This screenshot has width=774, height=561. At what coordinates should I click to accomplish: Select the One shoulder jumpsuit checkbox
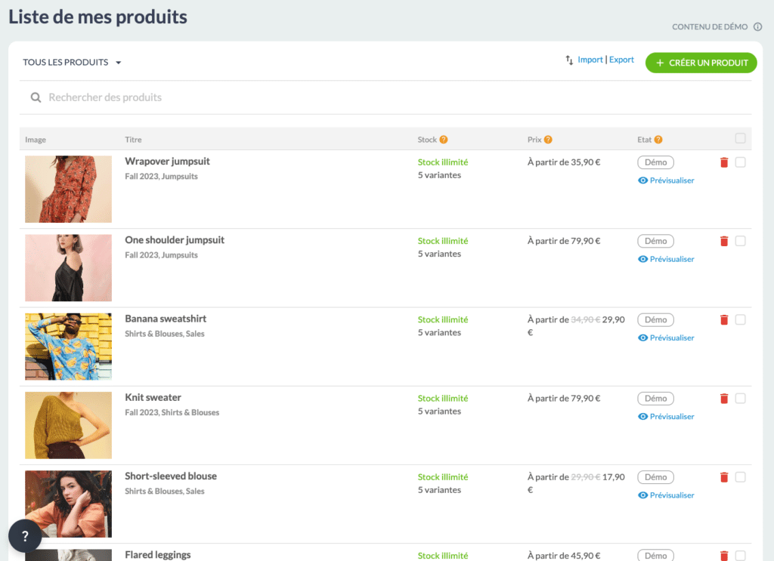pos(740,241)
